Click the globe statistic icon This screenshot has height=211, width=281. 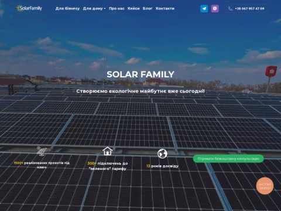click(162, 154)
